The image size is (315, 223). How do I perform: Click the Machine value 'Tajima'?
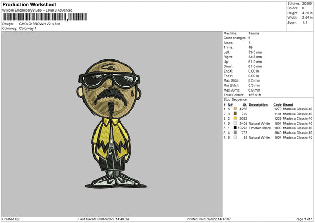tap(254, 33)
